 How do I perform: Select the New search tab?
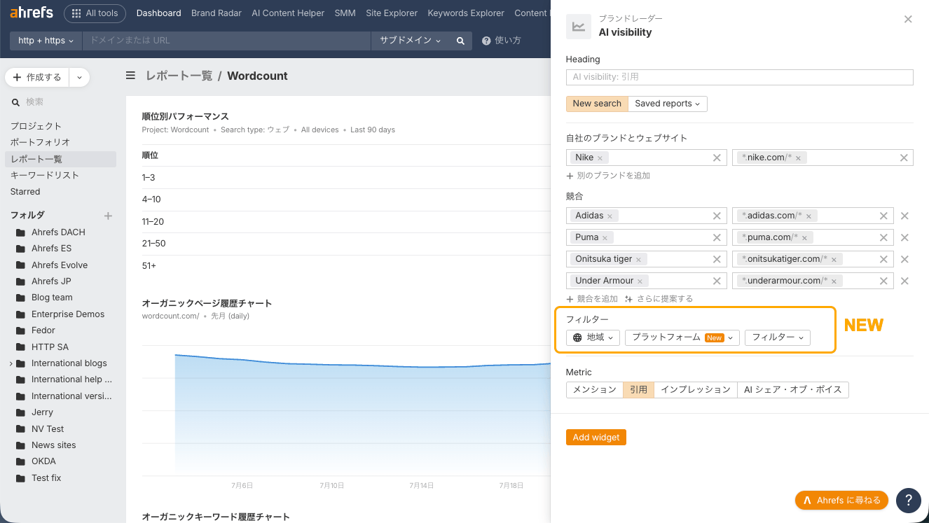[x=597, y=104]
